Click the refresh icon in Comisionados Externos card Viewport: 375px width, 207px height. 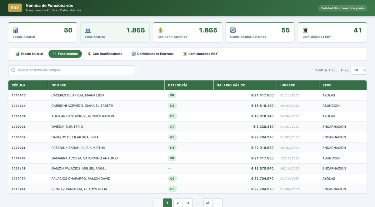point(233,30)
